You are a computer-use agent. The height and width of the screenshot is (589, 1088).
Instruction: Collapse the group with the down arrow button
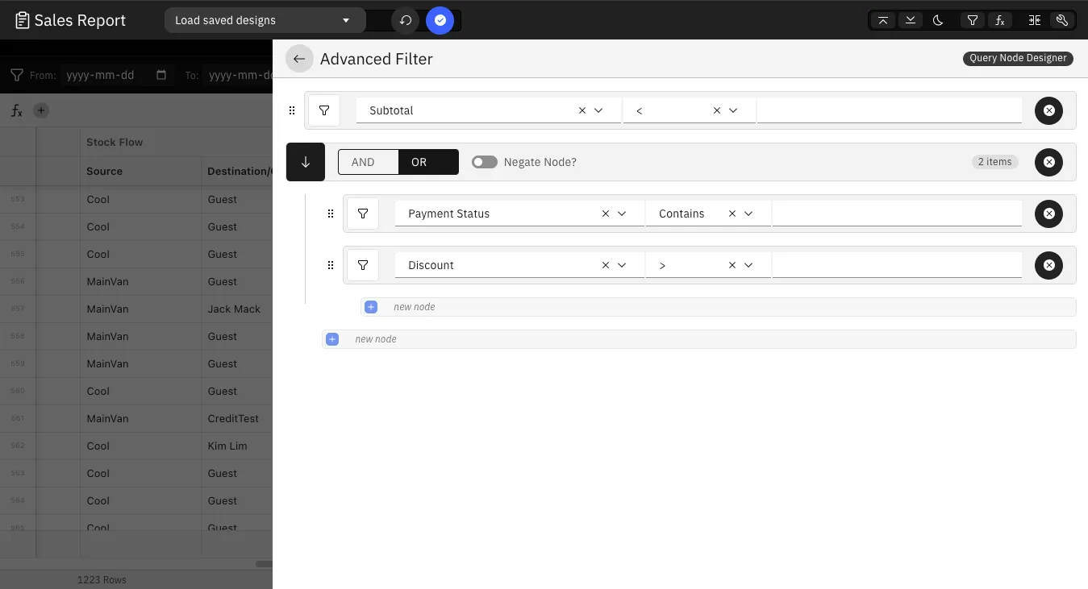[x=306, y=162]
